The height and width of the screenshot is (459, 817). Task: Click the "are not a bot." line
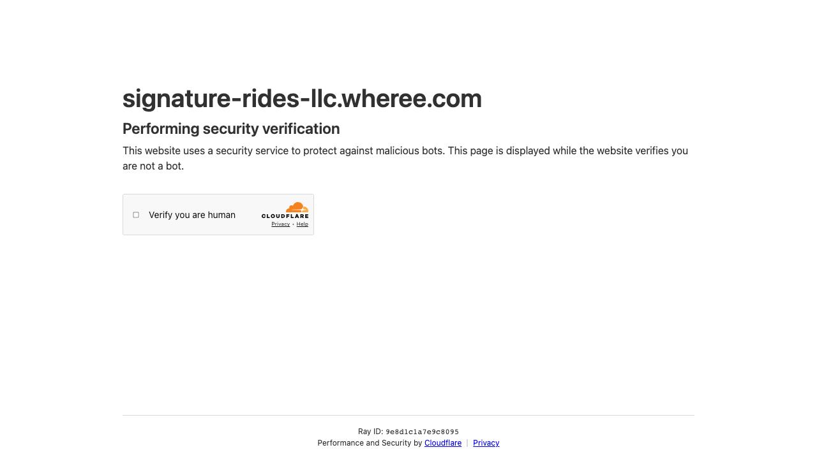coord(153,166)
